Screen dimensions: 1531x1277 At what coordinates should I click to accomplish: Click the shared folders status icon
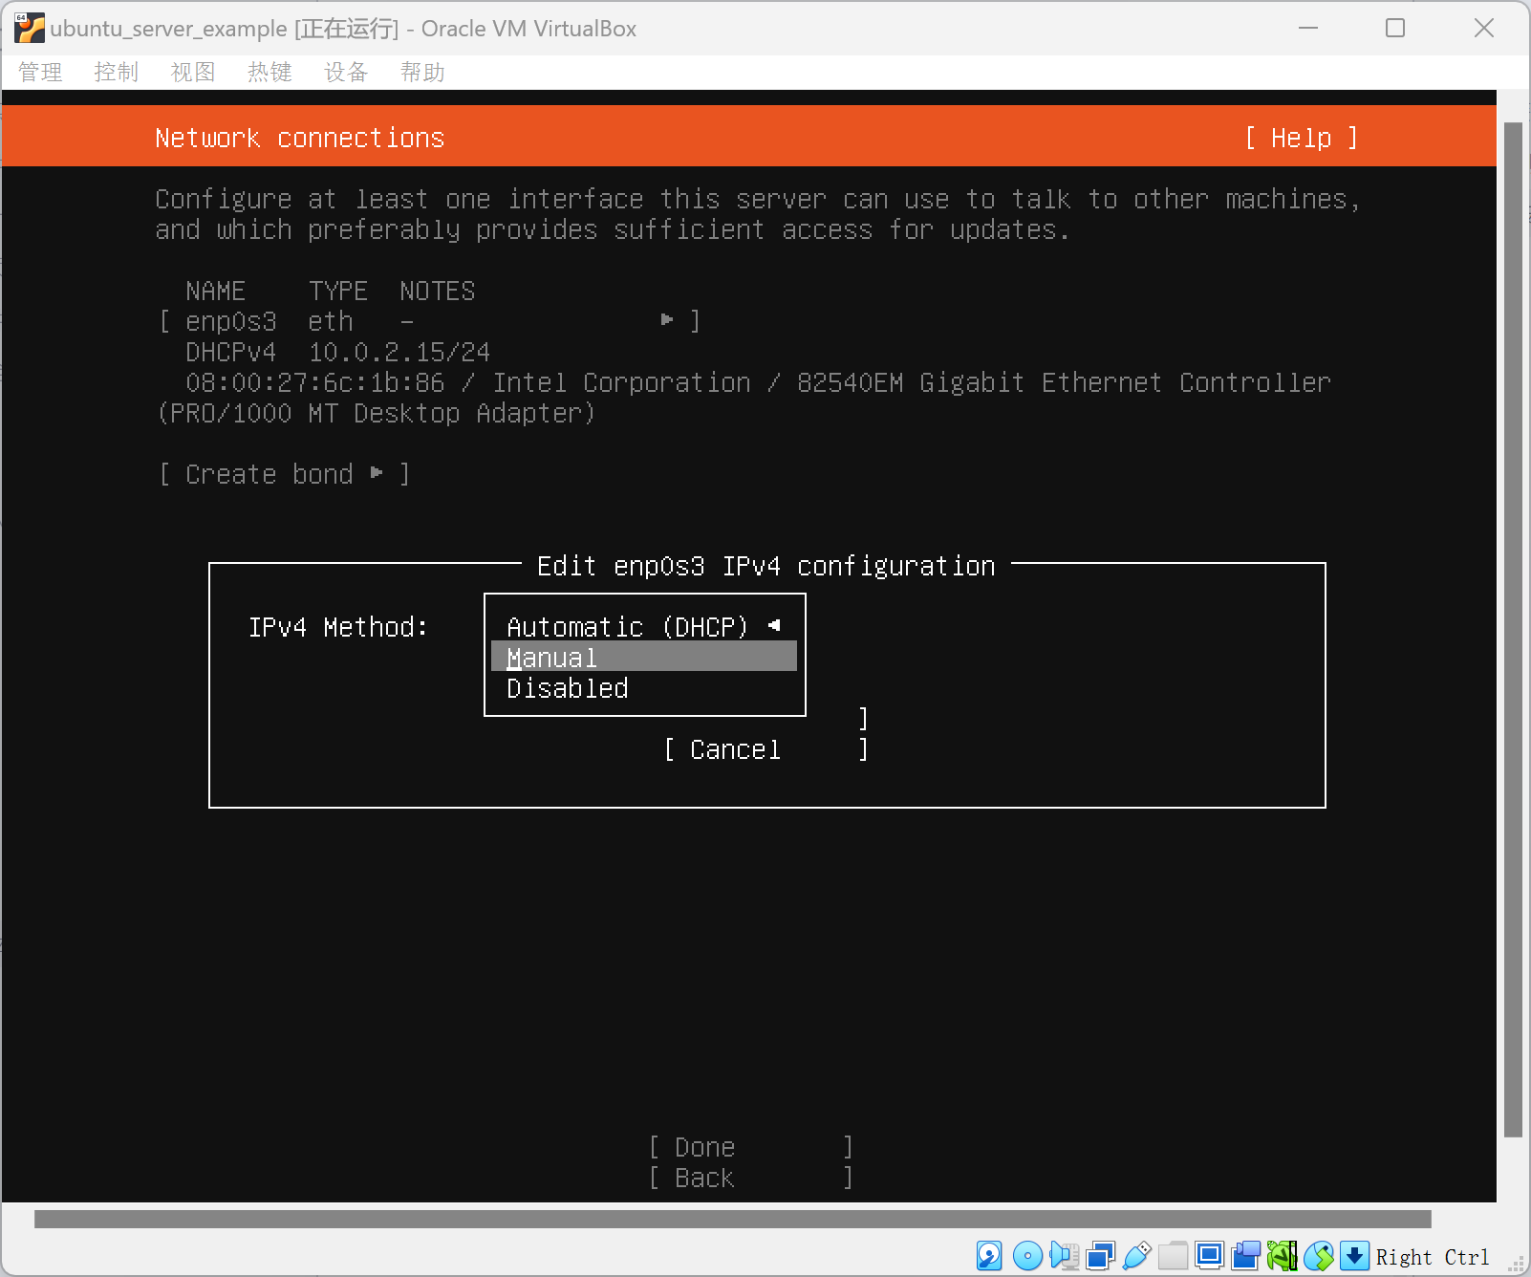[x=1173, y=1255]
